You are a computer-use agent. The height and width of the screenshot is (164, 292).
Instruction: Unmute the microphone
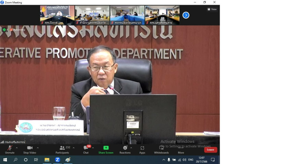click(9, 149)
